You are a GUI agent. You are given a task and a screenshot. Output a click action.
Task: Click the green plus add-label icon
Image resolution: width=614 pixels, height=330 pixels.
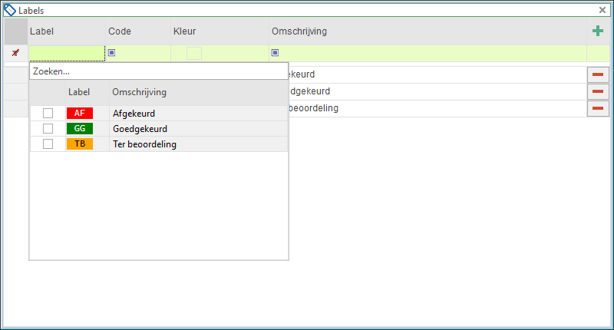pyautogui.click(x=598, y=31)
